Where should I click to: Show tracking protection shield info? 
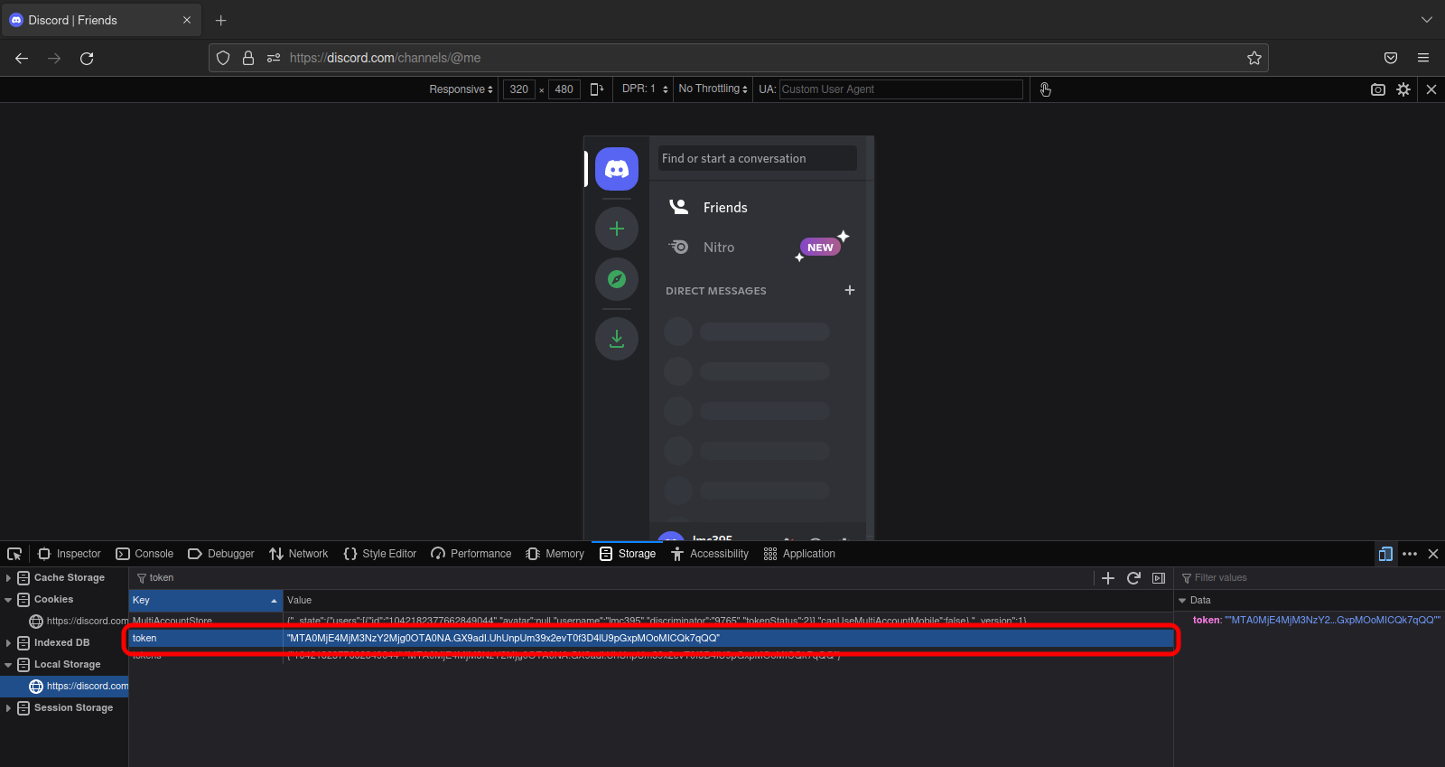point(223,58)
